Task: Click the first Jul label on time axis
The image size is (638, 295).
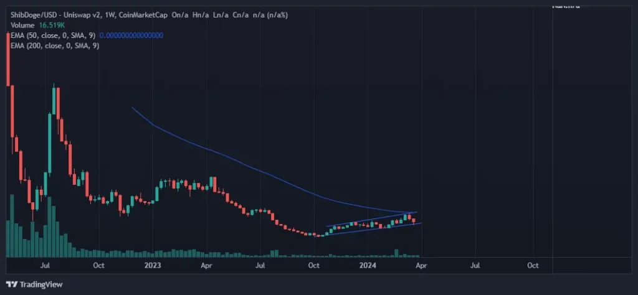Action: click(45, 265)
